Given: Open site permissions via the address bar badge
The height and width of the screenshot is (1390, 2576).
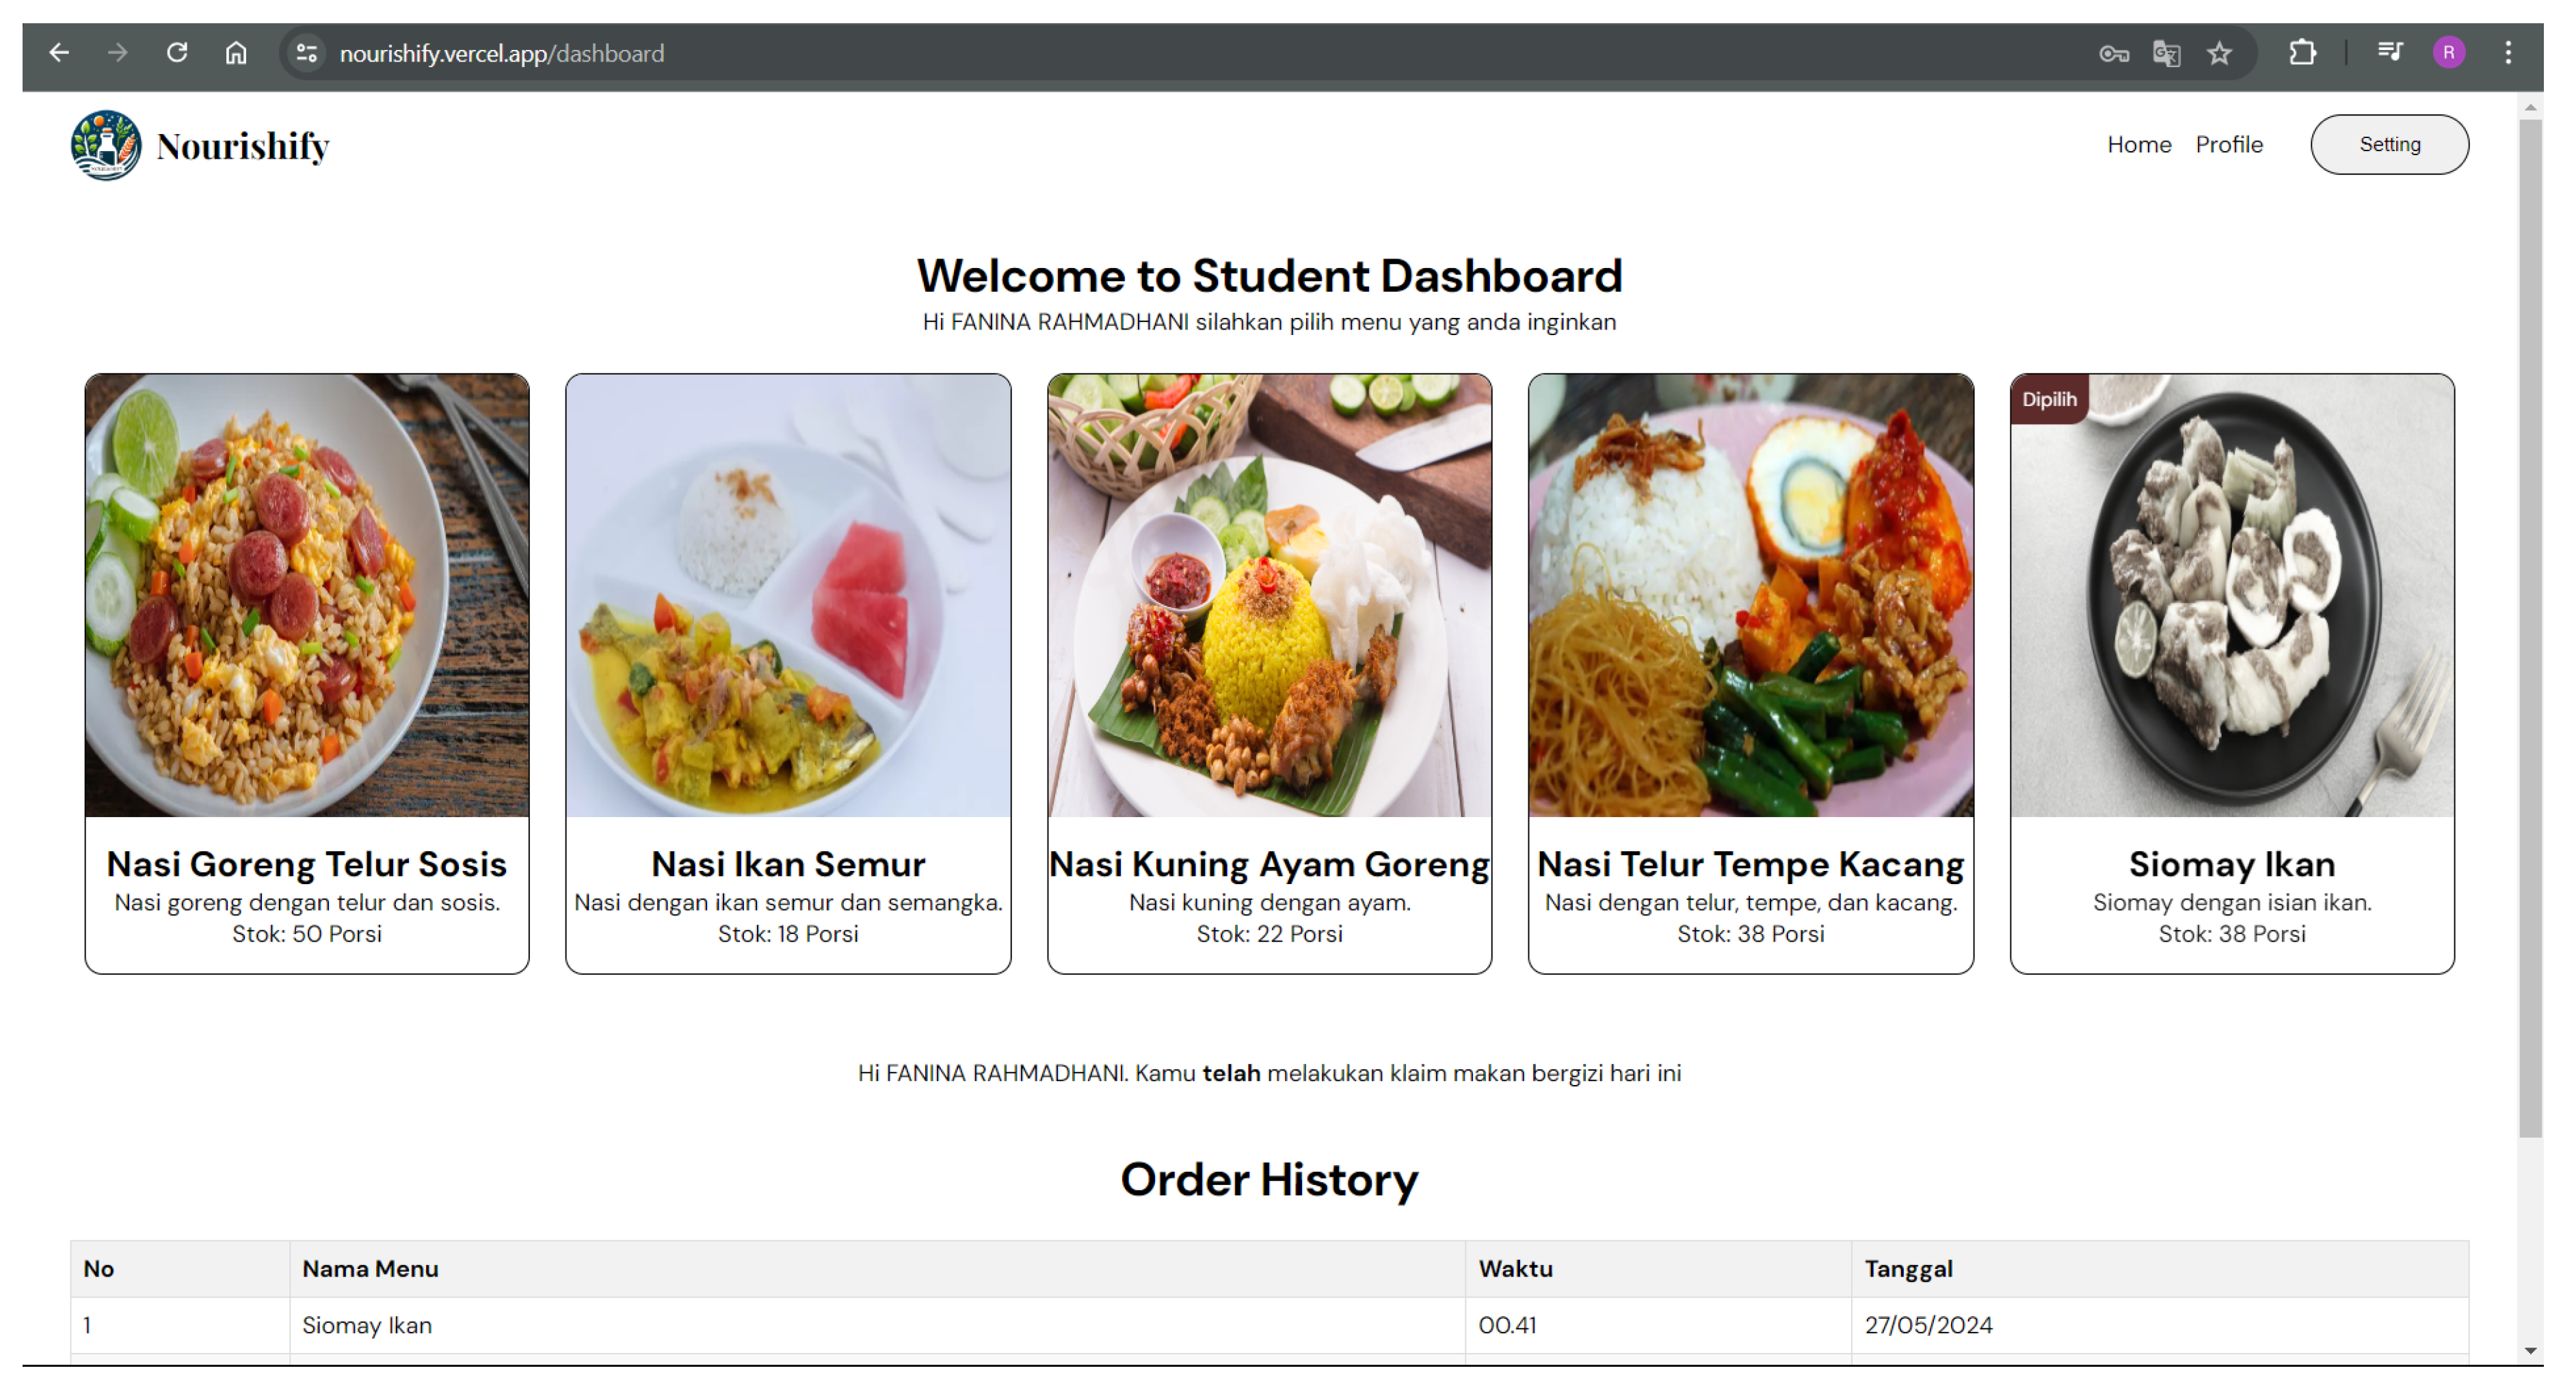Looking at the screenshot, I should pyautogui.click(x=306, y=53).
